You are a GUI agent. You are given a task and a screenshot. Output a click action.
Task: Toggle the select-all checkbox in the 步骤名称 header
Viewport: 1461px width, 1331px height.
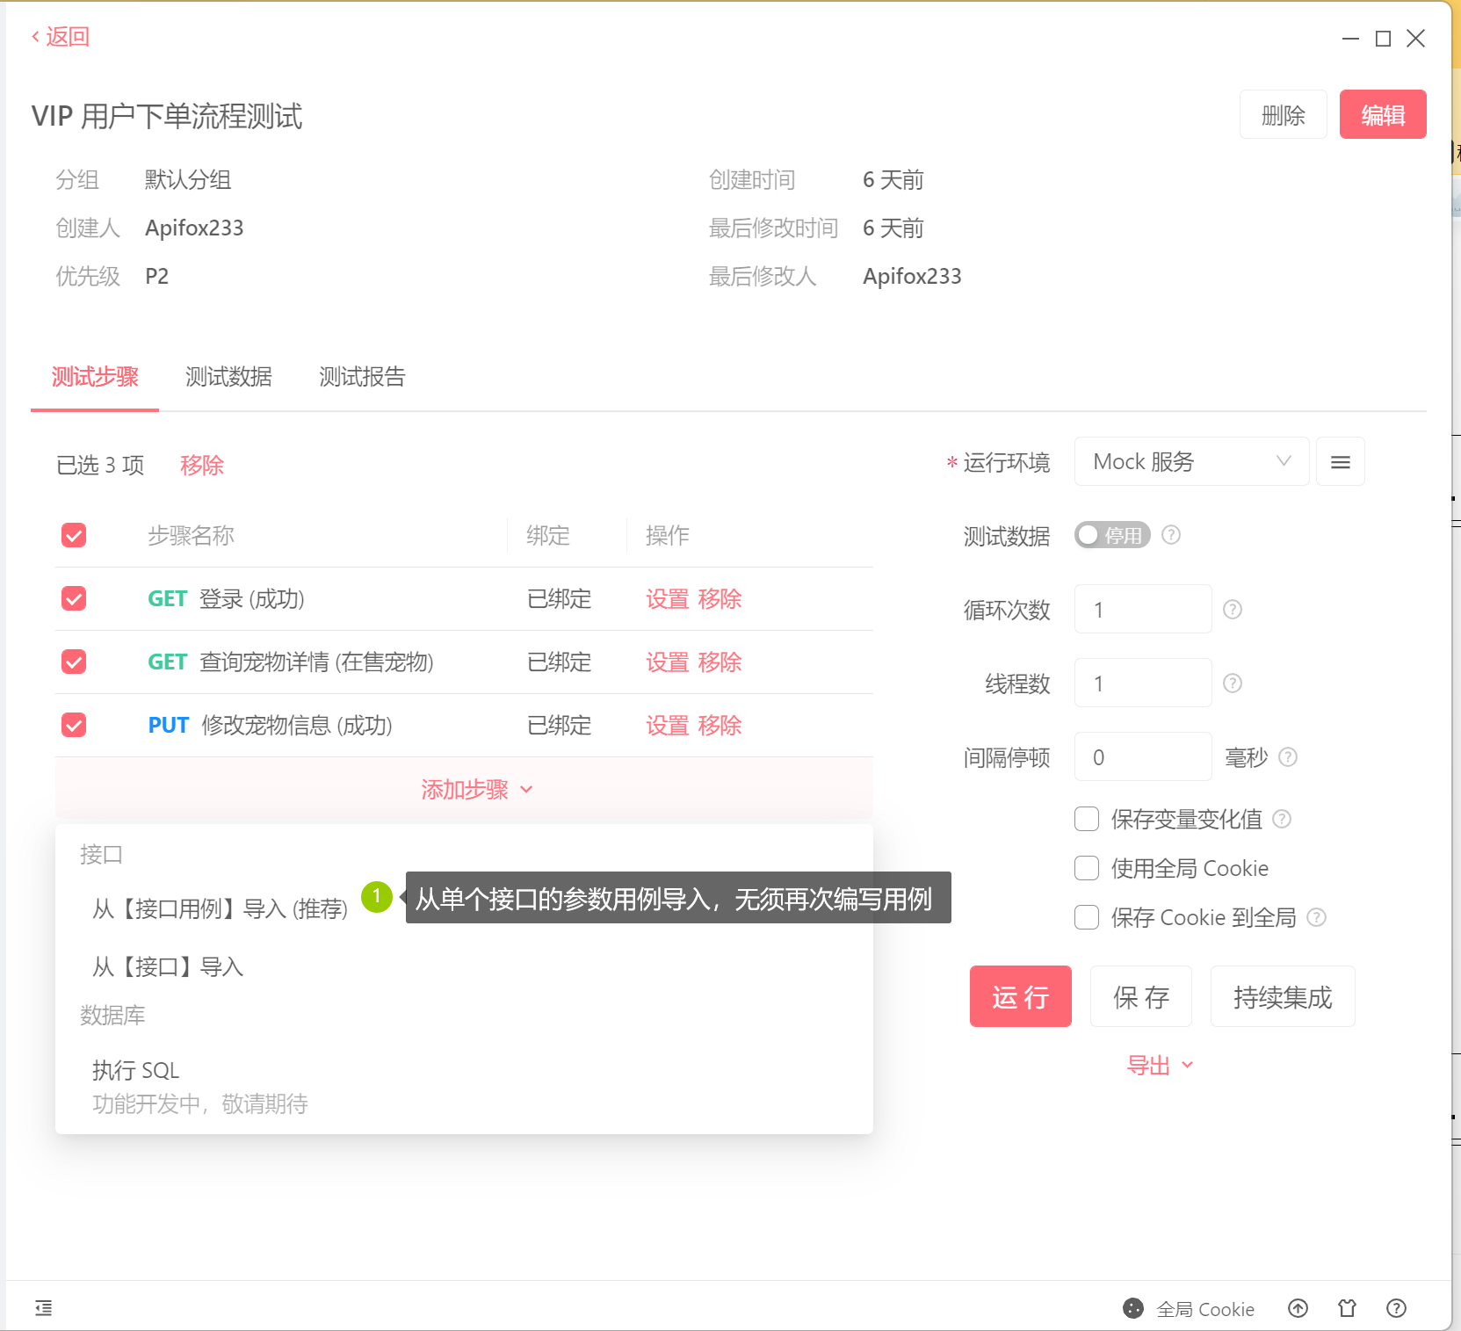pos(74,535)
